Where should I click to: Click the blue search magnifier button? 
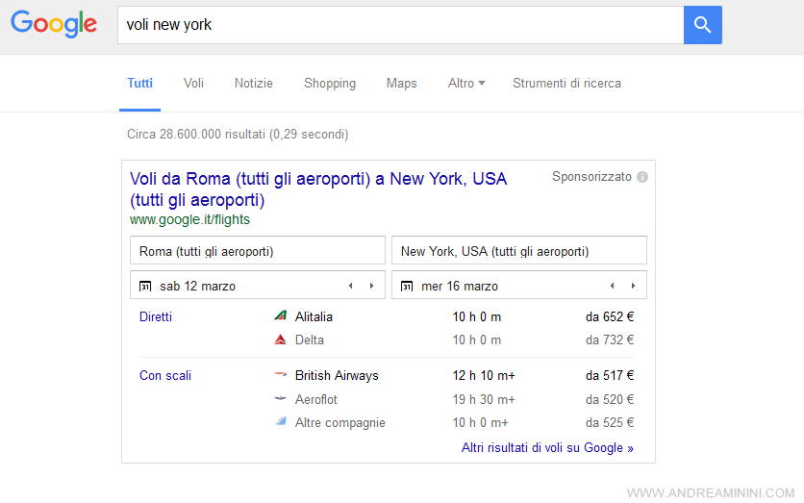(x=702, y=25)
